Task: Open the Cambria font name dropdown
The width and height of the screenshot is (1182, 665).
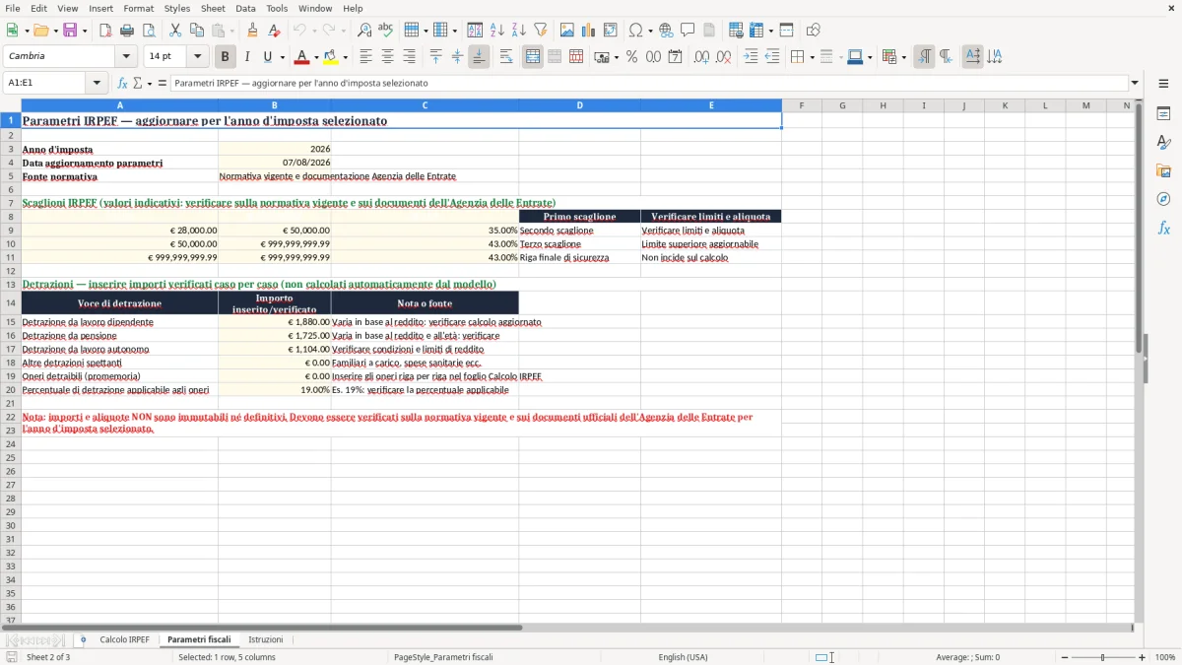Action: [126, 57]
